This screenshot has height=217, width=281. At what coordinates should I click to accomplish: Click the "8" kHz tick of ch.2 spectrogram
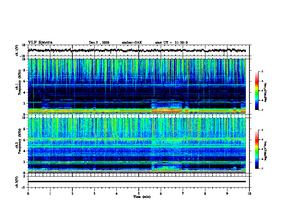pos(24,129)
